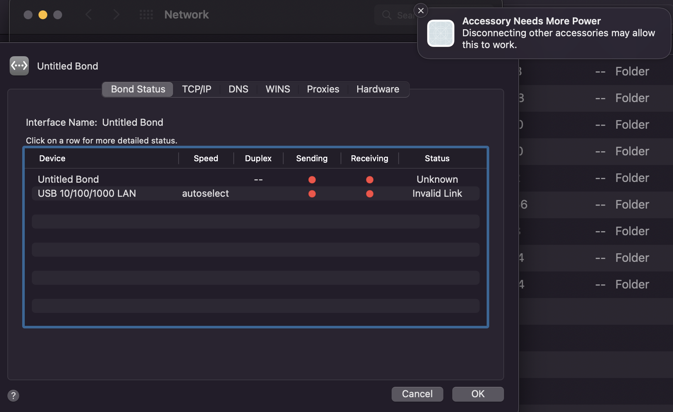Click the USB LAN receiving status indicator

coord(369,194)
